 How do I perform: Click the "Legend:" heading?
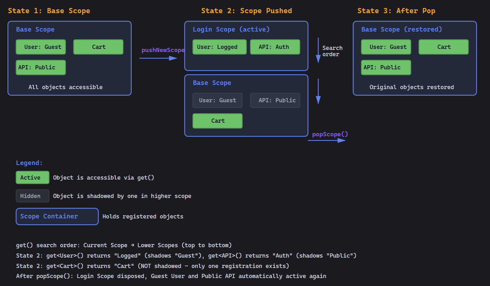(x=29, y=163)
